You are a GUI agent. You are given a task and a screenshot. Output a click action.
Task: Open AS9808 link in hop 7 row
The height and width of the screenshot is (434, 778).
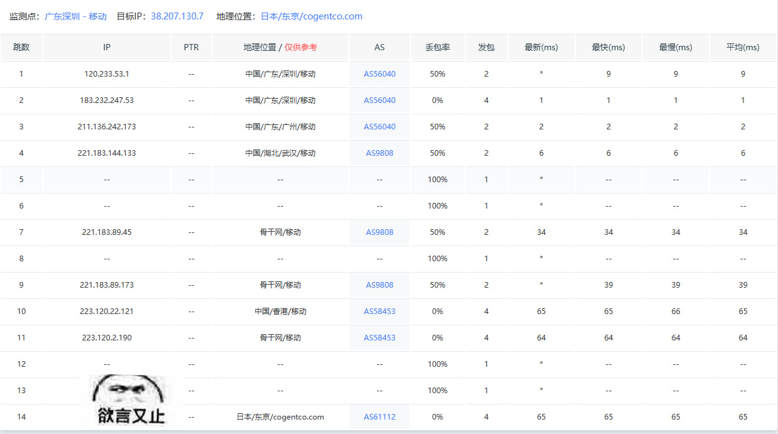(x=380, y=232)
